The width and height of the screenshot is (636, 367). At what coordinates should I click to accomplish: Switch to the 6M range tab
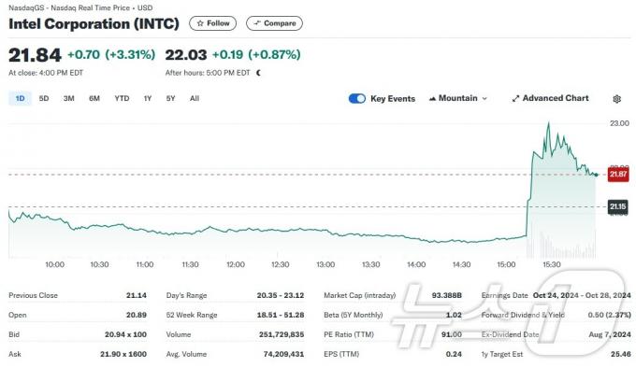click(x=94, y=98)
